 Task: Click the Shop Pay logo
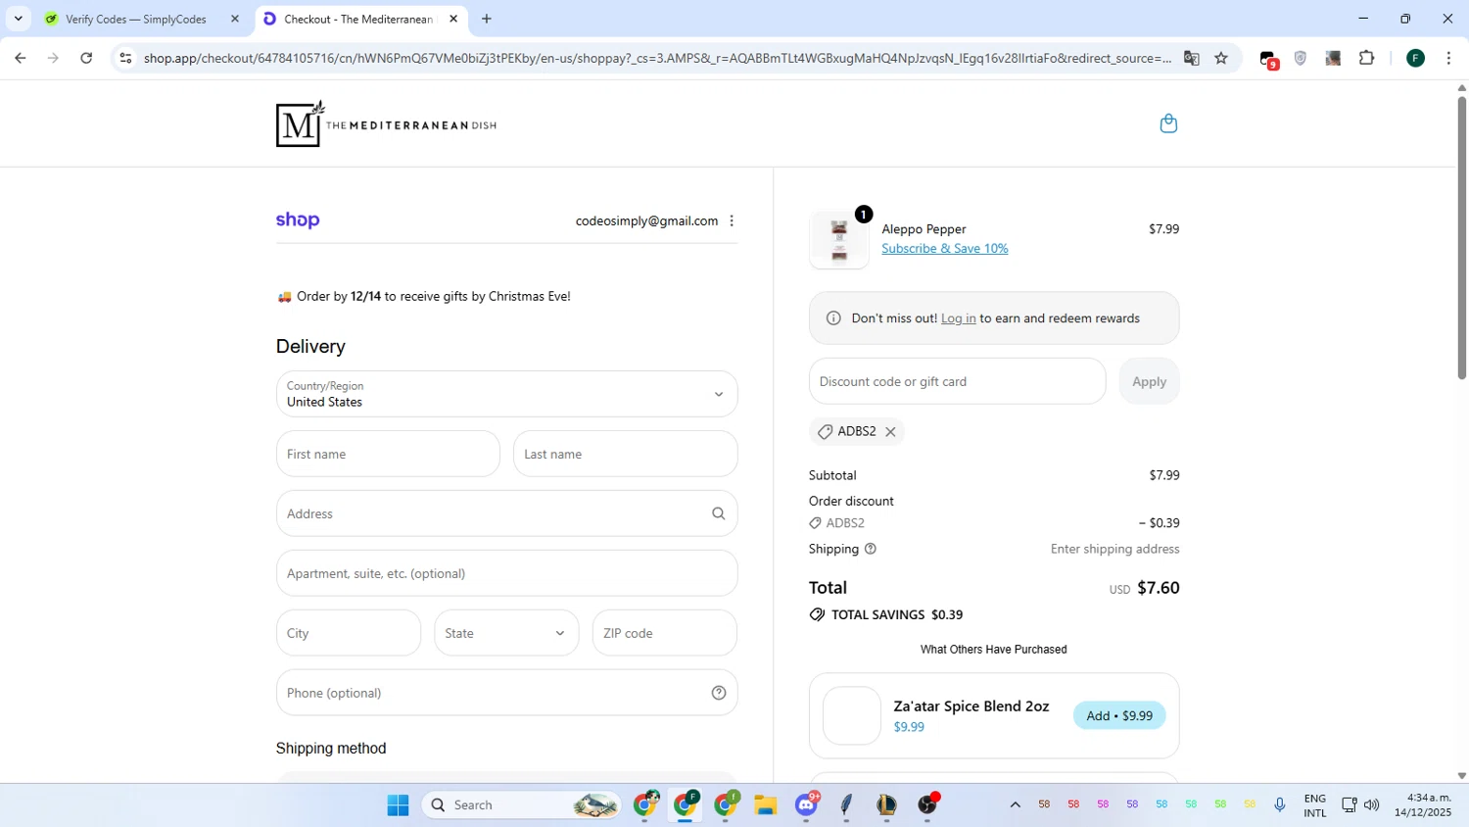pyautogui.click(x=298, y=220)
